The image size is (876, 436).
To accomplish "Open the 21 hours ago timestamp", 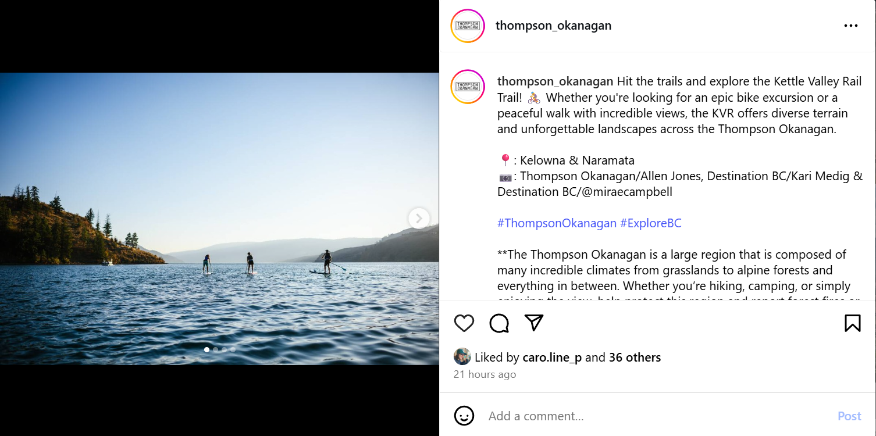I will point(485,374).
